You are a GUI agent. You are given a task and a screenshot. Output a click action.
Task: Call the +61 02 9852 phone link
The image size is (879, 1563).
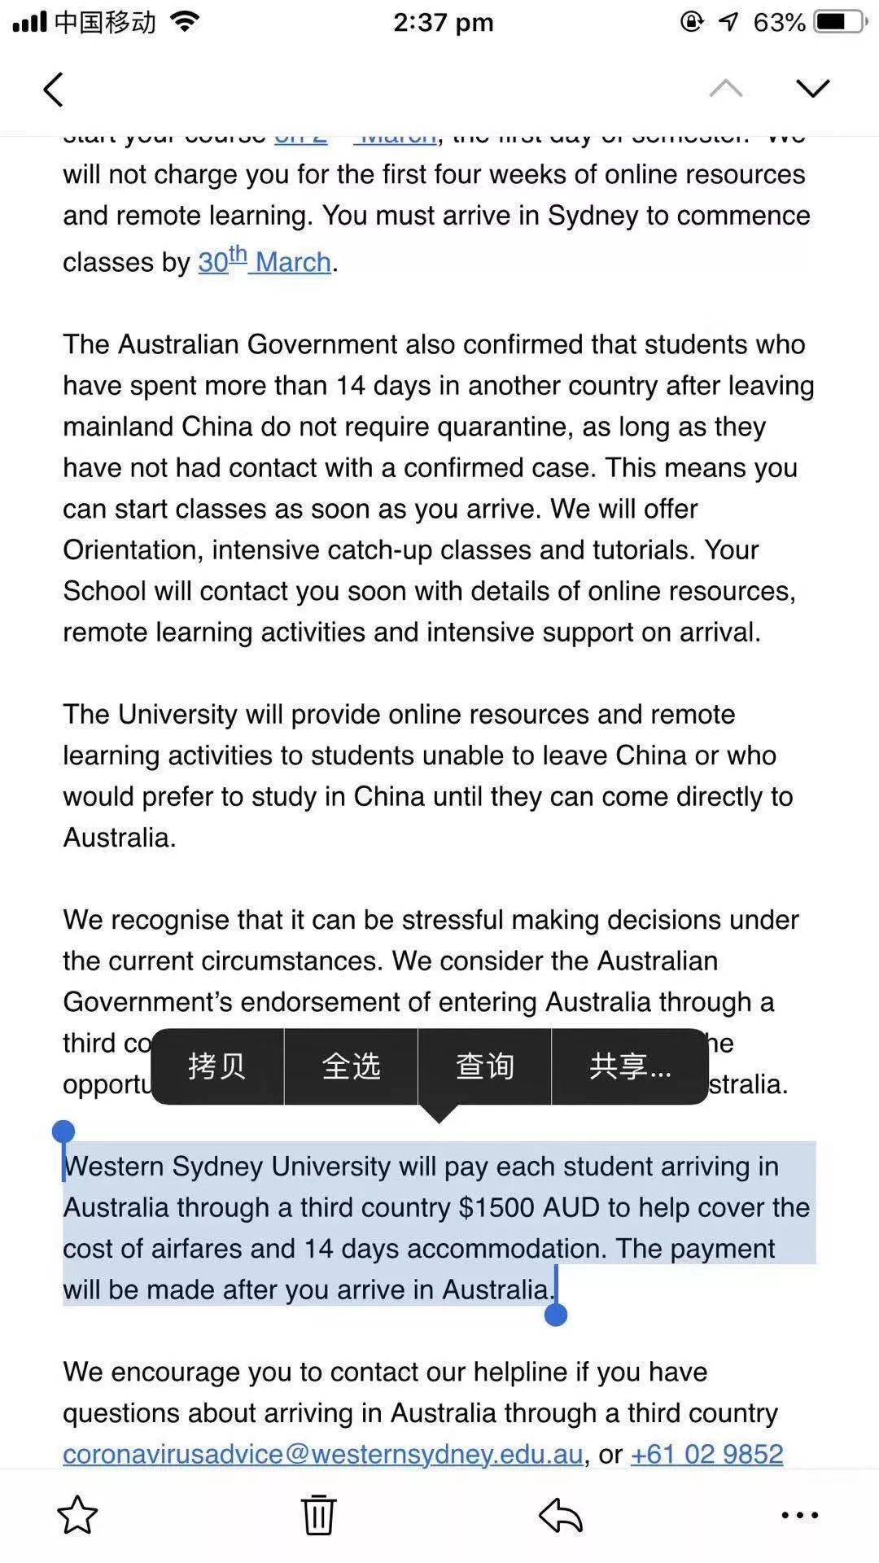(x=706, y=1454)
